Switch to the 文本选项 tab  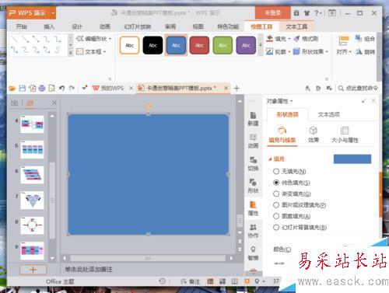coord(329,114)
